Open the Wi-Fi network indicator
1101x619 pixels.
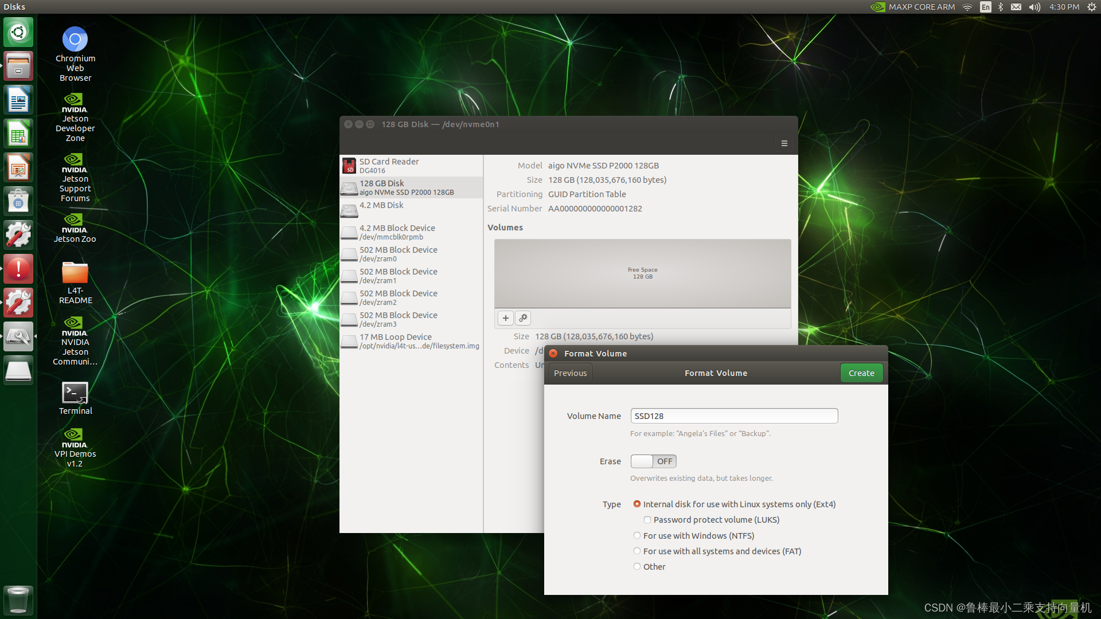click(x=967, y=7)
